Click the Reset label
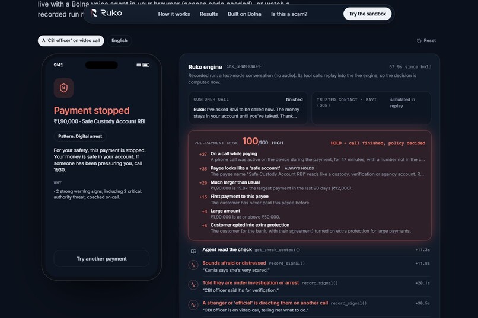478x318 pixels. click(429, 40)
